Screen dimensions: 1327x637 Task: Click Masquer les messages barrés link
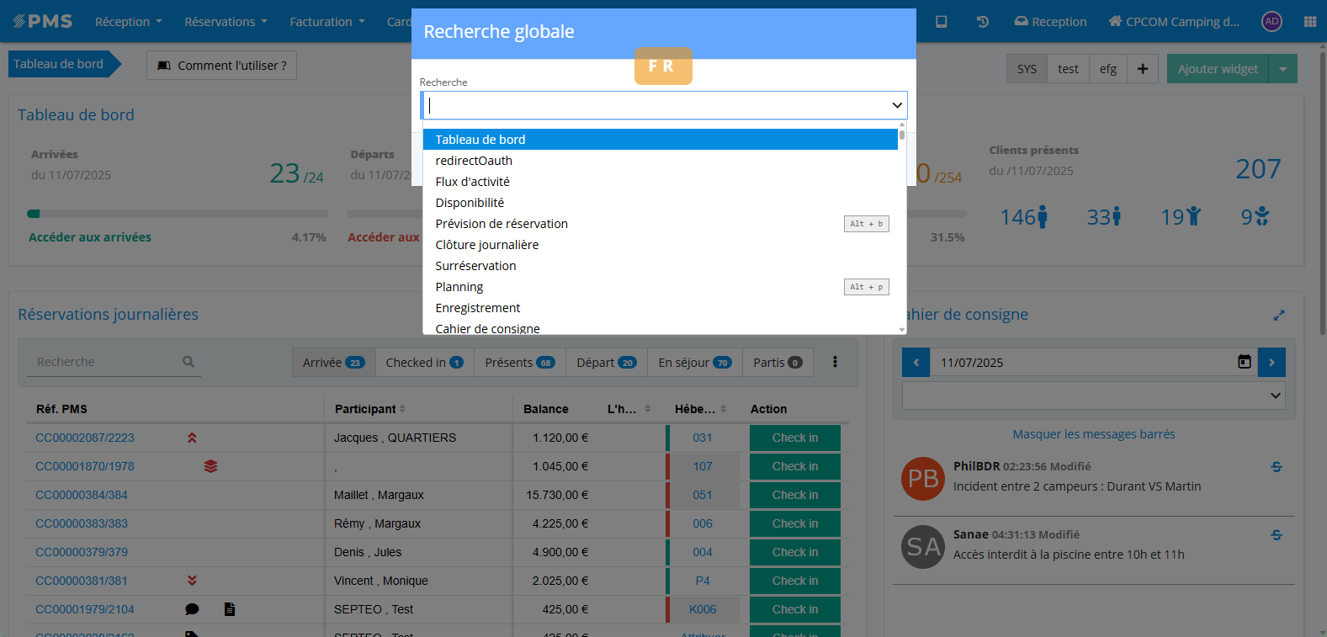[x=1093, y=434]
